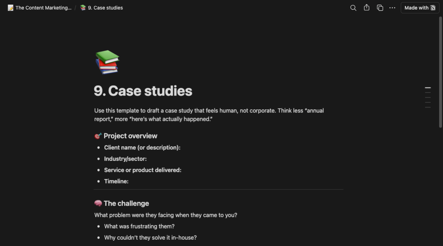The height and width of the screenshot is (246, 443).
Task: Click the stacked books page icon
Action: pyautogui.click(x=107, y=62)
